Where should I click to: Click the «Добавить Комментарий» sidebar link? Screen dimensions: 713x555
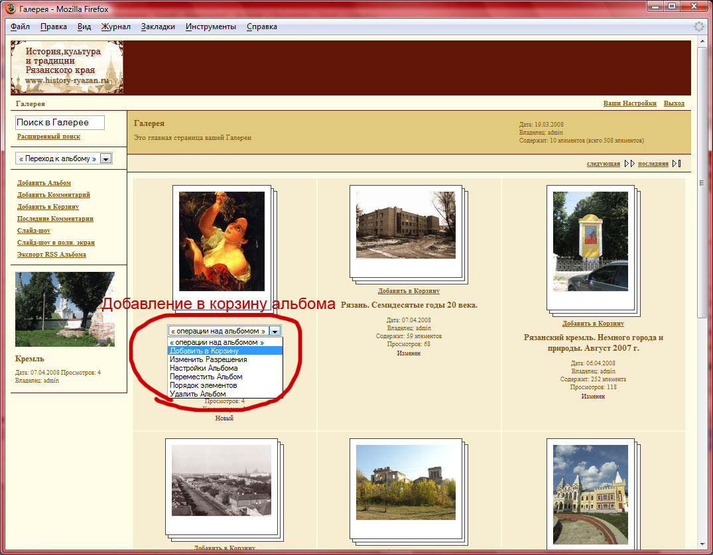click(x=54, y=194)
